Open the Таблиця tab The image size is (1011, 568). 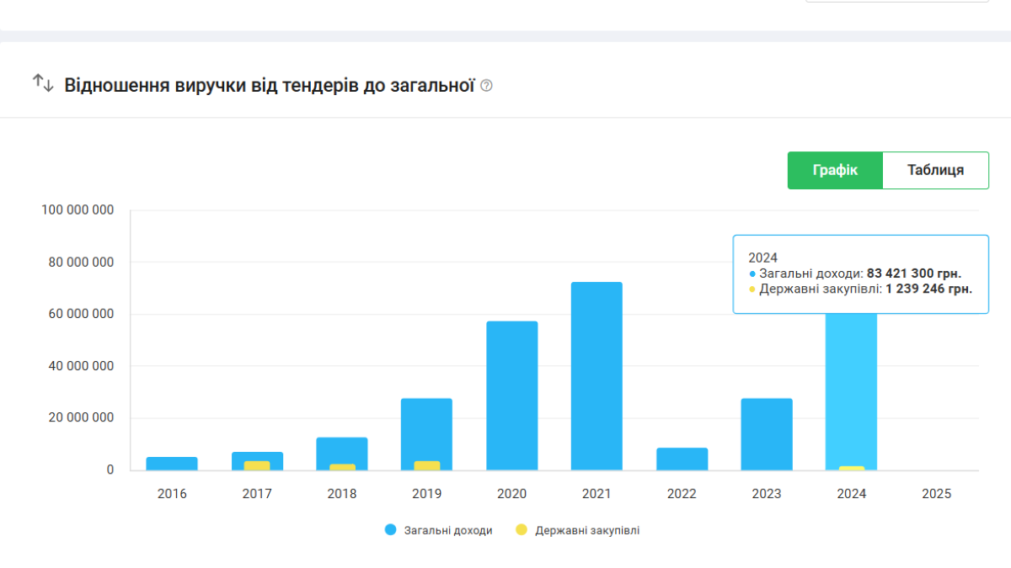coord(935,170)
